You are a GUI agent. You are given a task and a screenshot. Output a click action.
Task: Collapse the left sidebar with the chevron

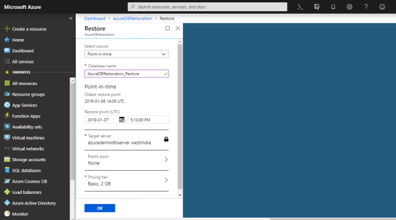71,18
